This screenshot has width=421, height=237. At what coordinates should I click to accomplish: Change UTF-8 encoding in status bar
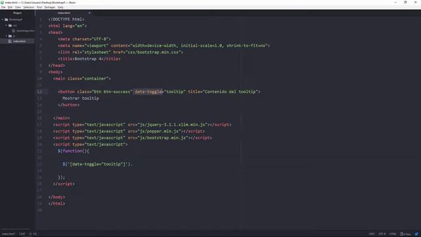pyautogui.click(x=382, y=234)
